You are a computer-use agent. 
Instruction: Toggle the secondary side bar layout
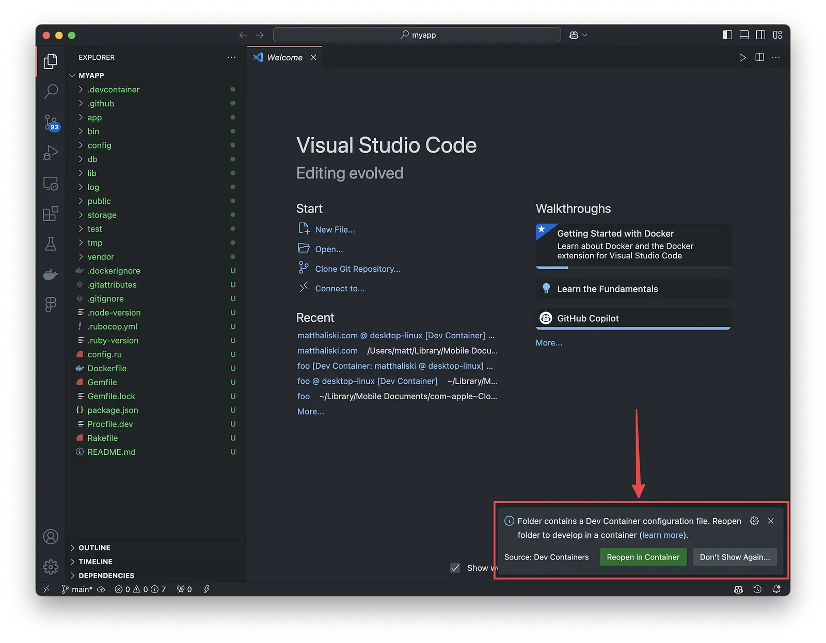[x=760, y=35]
